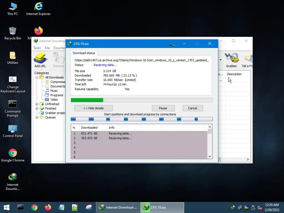284x213 pixels.
Task: Click the Time left value 74 hour(s) 12 min
Action: 115,84
